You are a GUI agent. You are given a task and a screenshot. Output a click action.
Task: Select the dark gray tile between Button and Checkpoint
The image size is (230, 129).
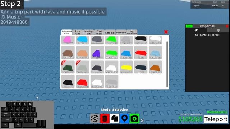coord(97,40)
